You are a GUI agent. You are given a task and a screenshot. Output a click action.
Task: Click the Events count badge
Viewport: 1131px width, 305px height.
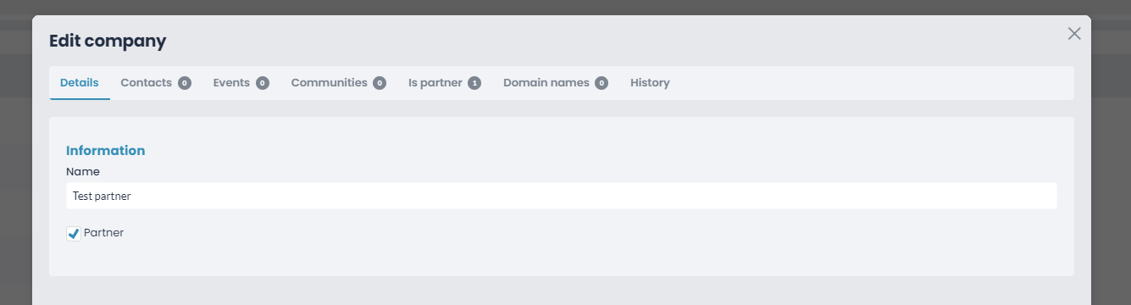click(x=263, y=83)
